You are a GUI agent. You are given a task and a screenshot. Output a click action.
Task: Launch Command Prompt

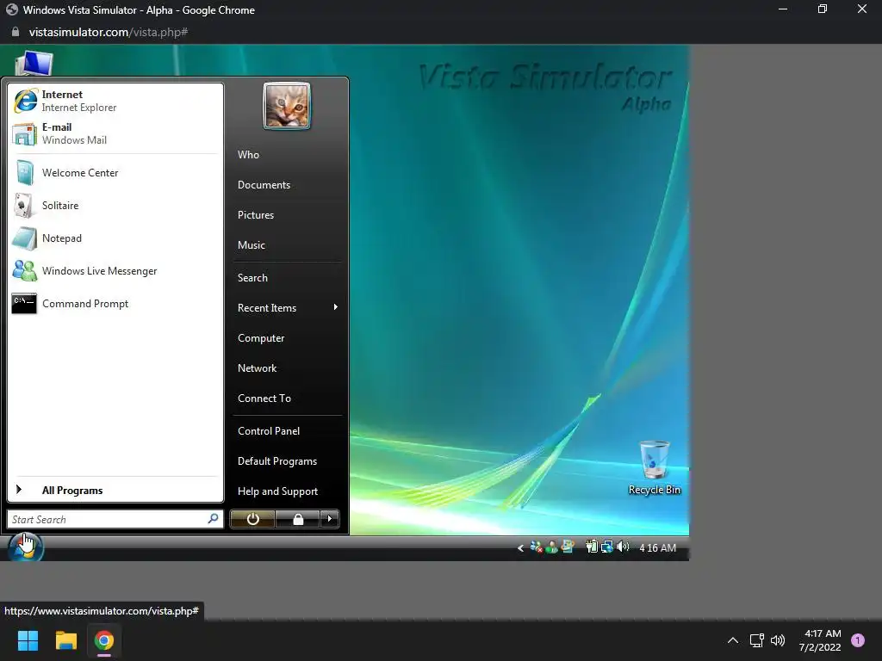(115, 304)
